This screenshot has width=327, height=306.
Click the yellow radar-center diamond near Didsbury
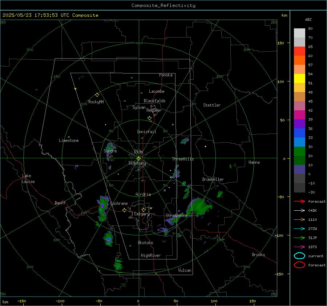point(138,159)
